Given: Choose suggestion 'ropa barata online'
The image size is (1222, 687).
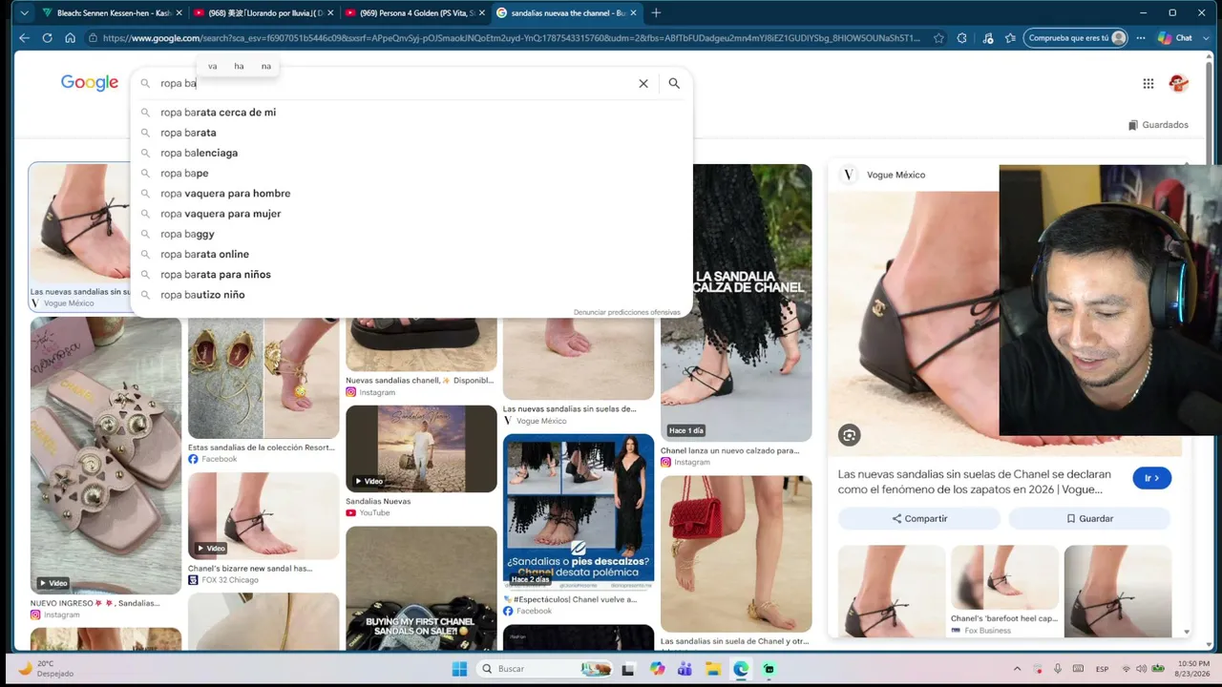Looking at the screenshot, I should pos(411,255).
